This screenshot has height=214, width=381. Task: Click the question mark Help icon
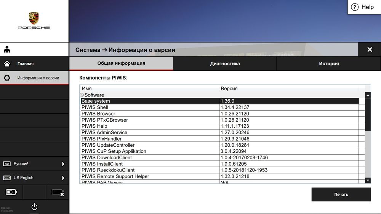[x=355, y=7]
